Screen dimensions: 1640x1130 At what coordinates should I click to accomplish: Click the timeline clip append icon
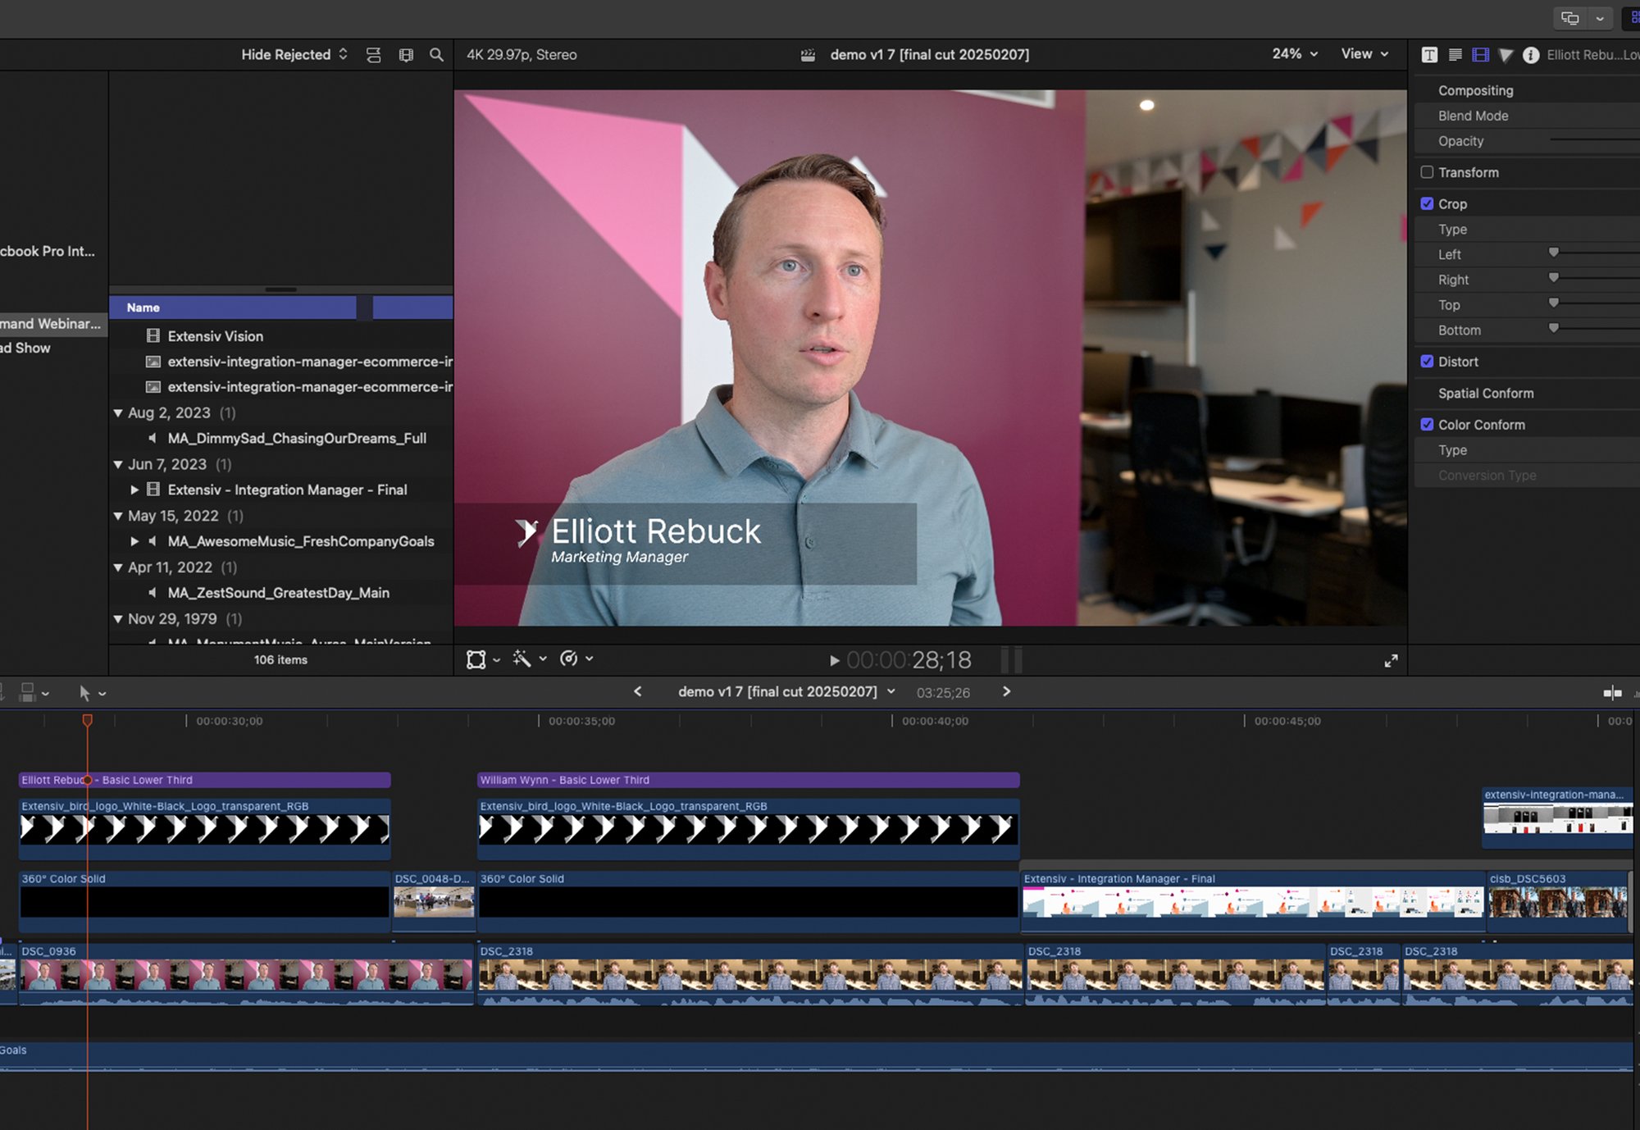[x=27, y=693]
